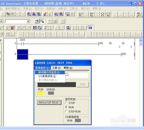Click the 详细 details button
The width and height of the screenshot is (144, 130).
[82, 84]
